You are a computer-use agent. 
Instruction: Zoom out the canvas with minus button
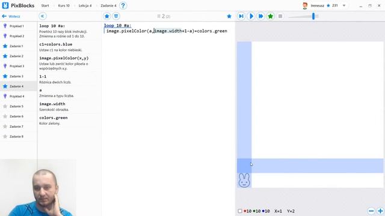[x=371, y=211]
